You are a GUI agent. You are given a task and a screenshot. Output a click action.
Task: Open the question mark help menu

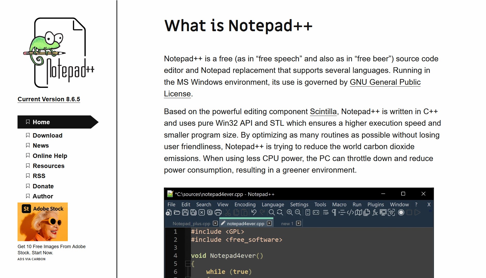tap(416, 205)
